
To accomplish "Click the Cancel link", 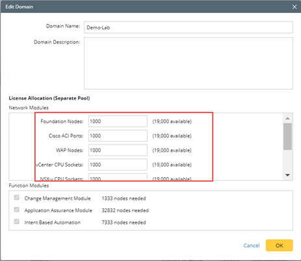I will tap(252, 245).
